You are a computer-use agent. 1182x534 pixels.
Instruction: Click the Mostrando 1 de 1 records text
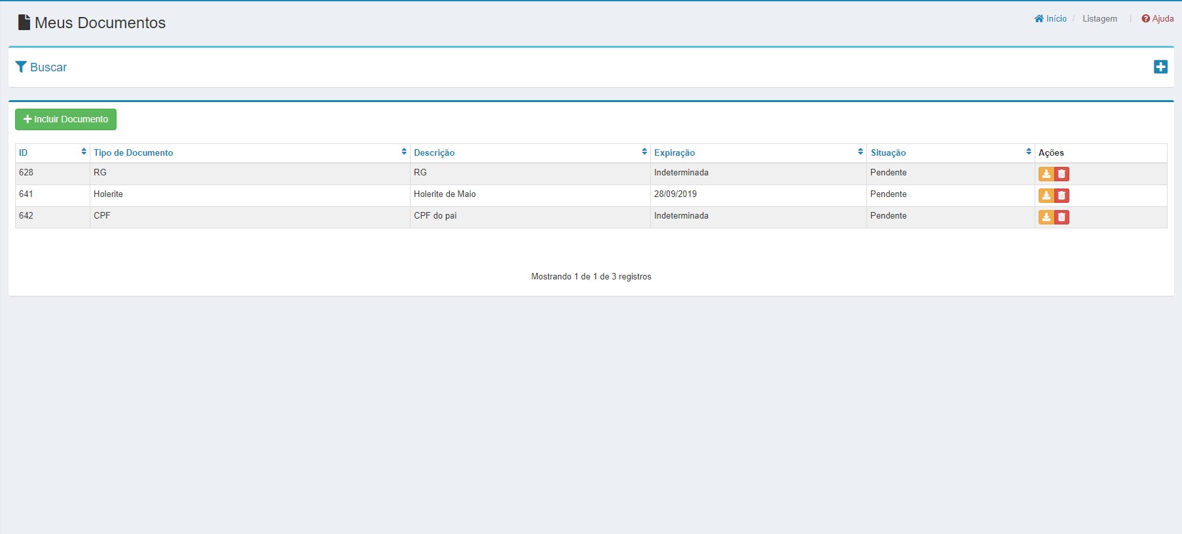591,276
